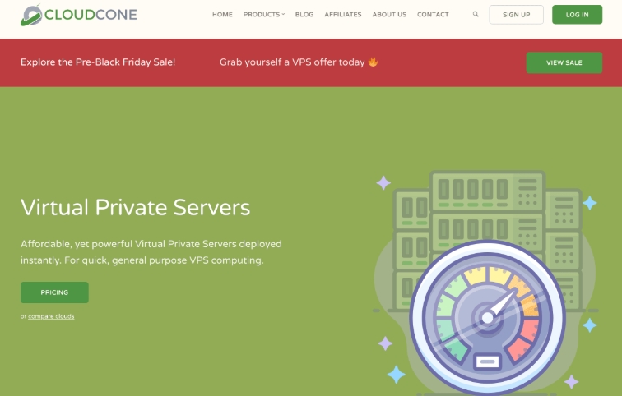622x396 pixels.
Task: Click the purple sparkle above server rack
Action: point(383,182)
